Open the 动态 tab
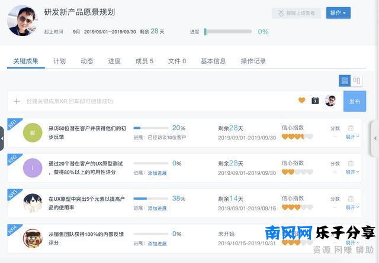 click(x=87, y=61)
